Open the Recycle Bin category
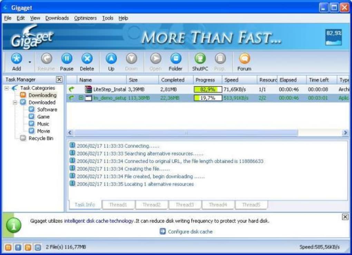This screenshot has width=352, height=255. [x=41, y=138]
